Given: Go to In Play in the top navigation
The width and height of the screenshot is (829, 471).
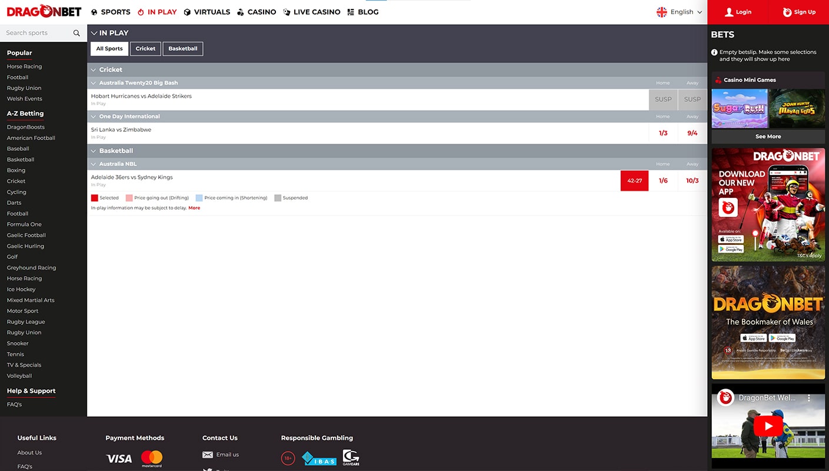Looking at the screenshot, I should coord(157,12).
